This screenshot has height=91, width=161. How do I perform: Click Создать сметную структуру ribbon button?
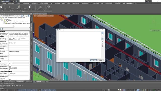pos(19,8)
